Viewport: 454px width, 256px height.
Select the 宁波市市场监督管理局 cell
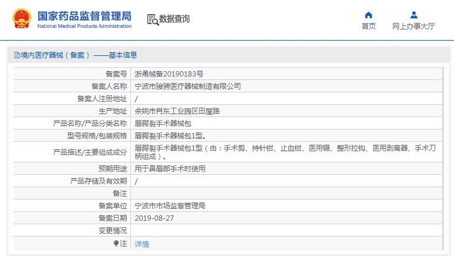tap(170, 206)
